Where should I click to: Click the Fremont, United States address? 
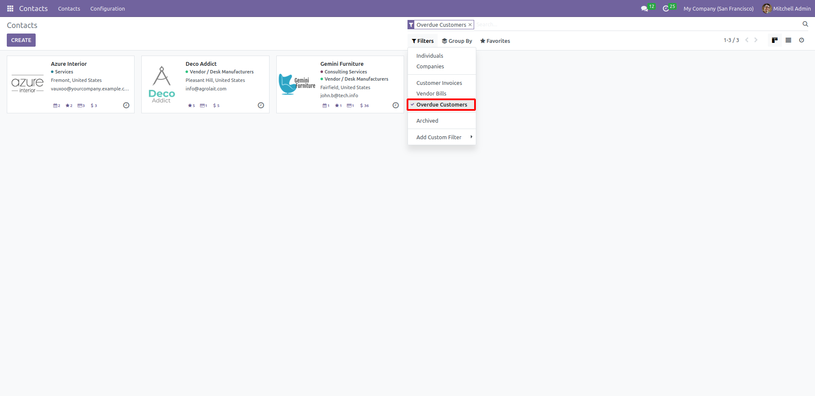tap(76, 81)
